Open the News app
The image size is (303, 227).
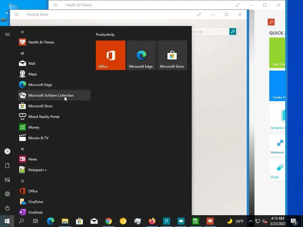54,159
